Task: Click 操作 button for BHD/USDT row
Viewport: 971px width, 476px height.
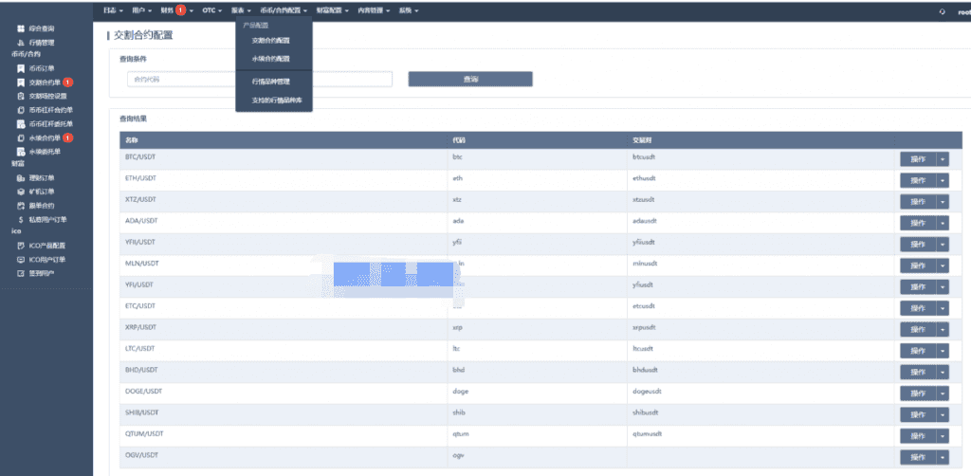Action: (918, 372)
